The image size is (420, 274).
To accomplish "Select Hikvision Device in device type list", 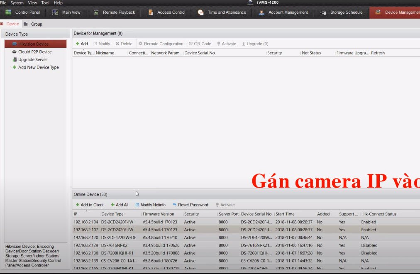I will [x=33, y=44].
